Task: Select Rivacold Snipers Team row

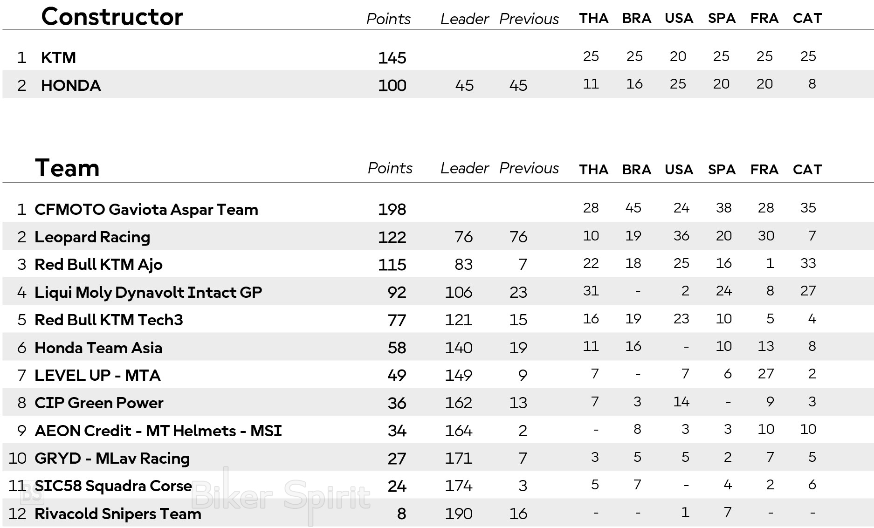Action: tap(438, 513)
